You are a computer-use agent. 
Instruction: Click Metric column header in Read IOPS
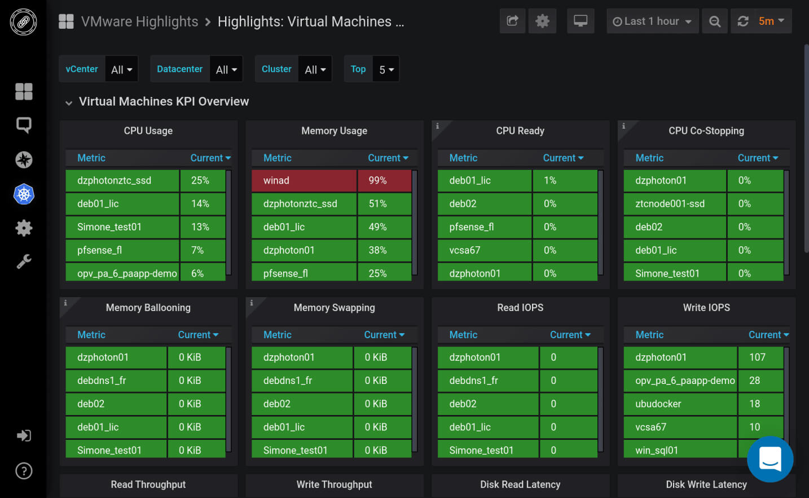(463, 335)
